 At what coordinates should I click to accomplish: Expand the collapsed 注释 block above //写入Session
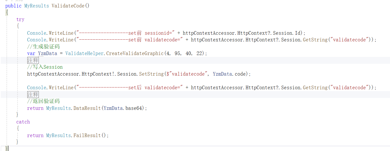pyautogui.click(x=33, y=60)
